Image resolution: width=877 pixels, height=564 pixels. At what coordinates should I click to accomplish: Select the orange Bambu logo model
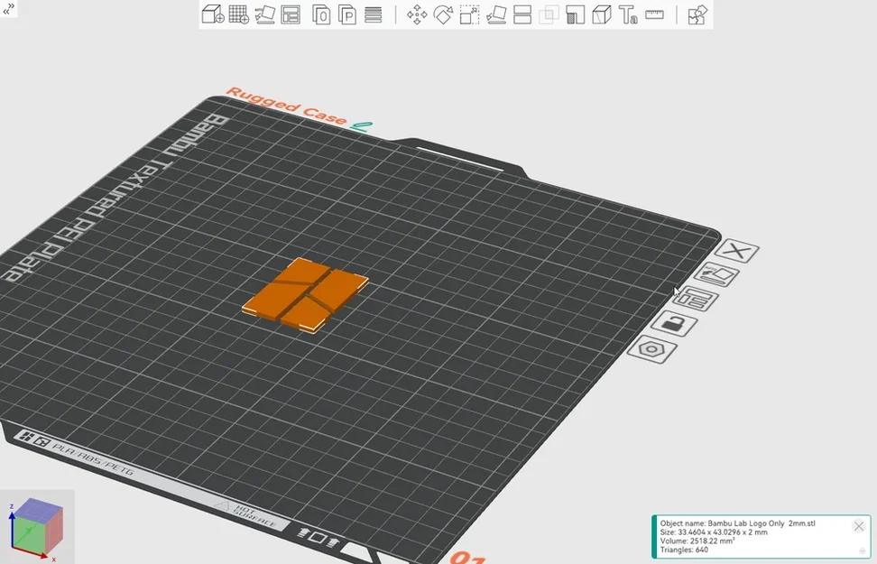[305, 295]
